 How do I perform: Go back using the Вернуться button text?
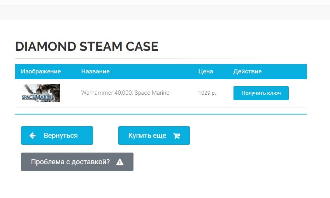[x=61, y=135]
